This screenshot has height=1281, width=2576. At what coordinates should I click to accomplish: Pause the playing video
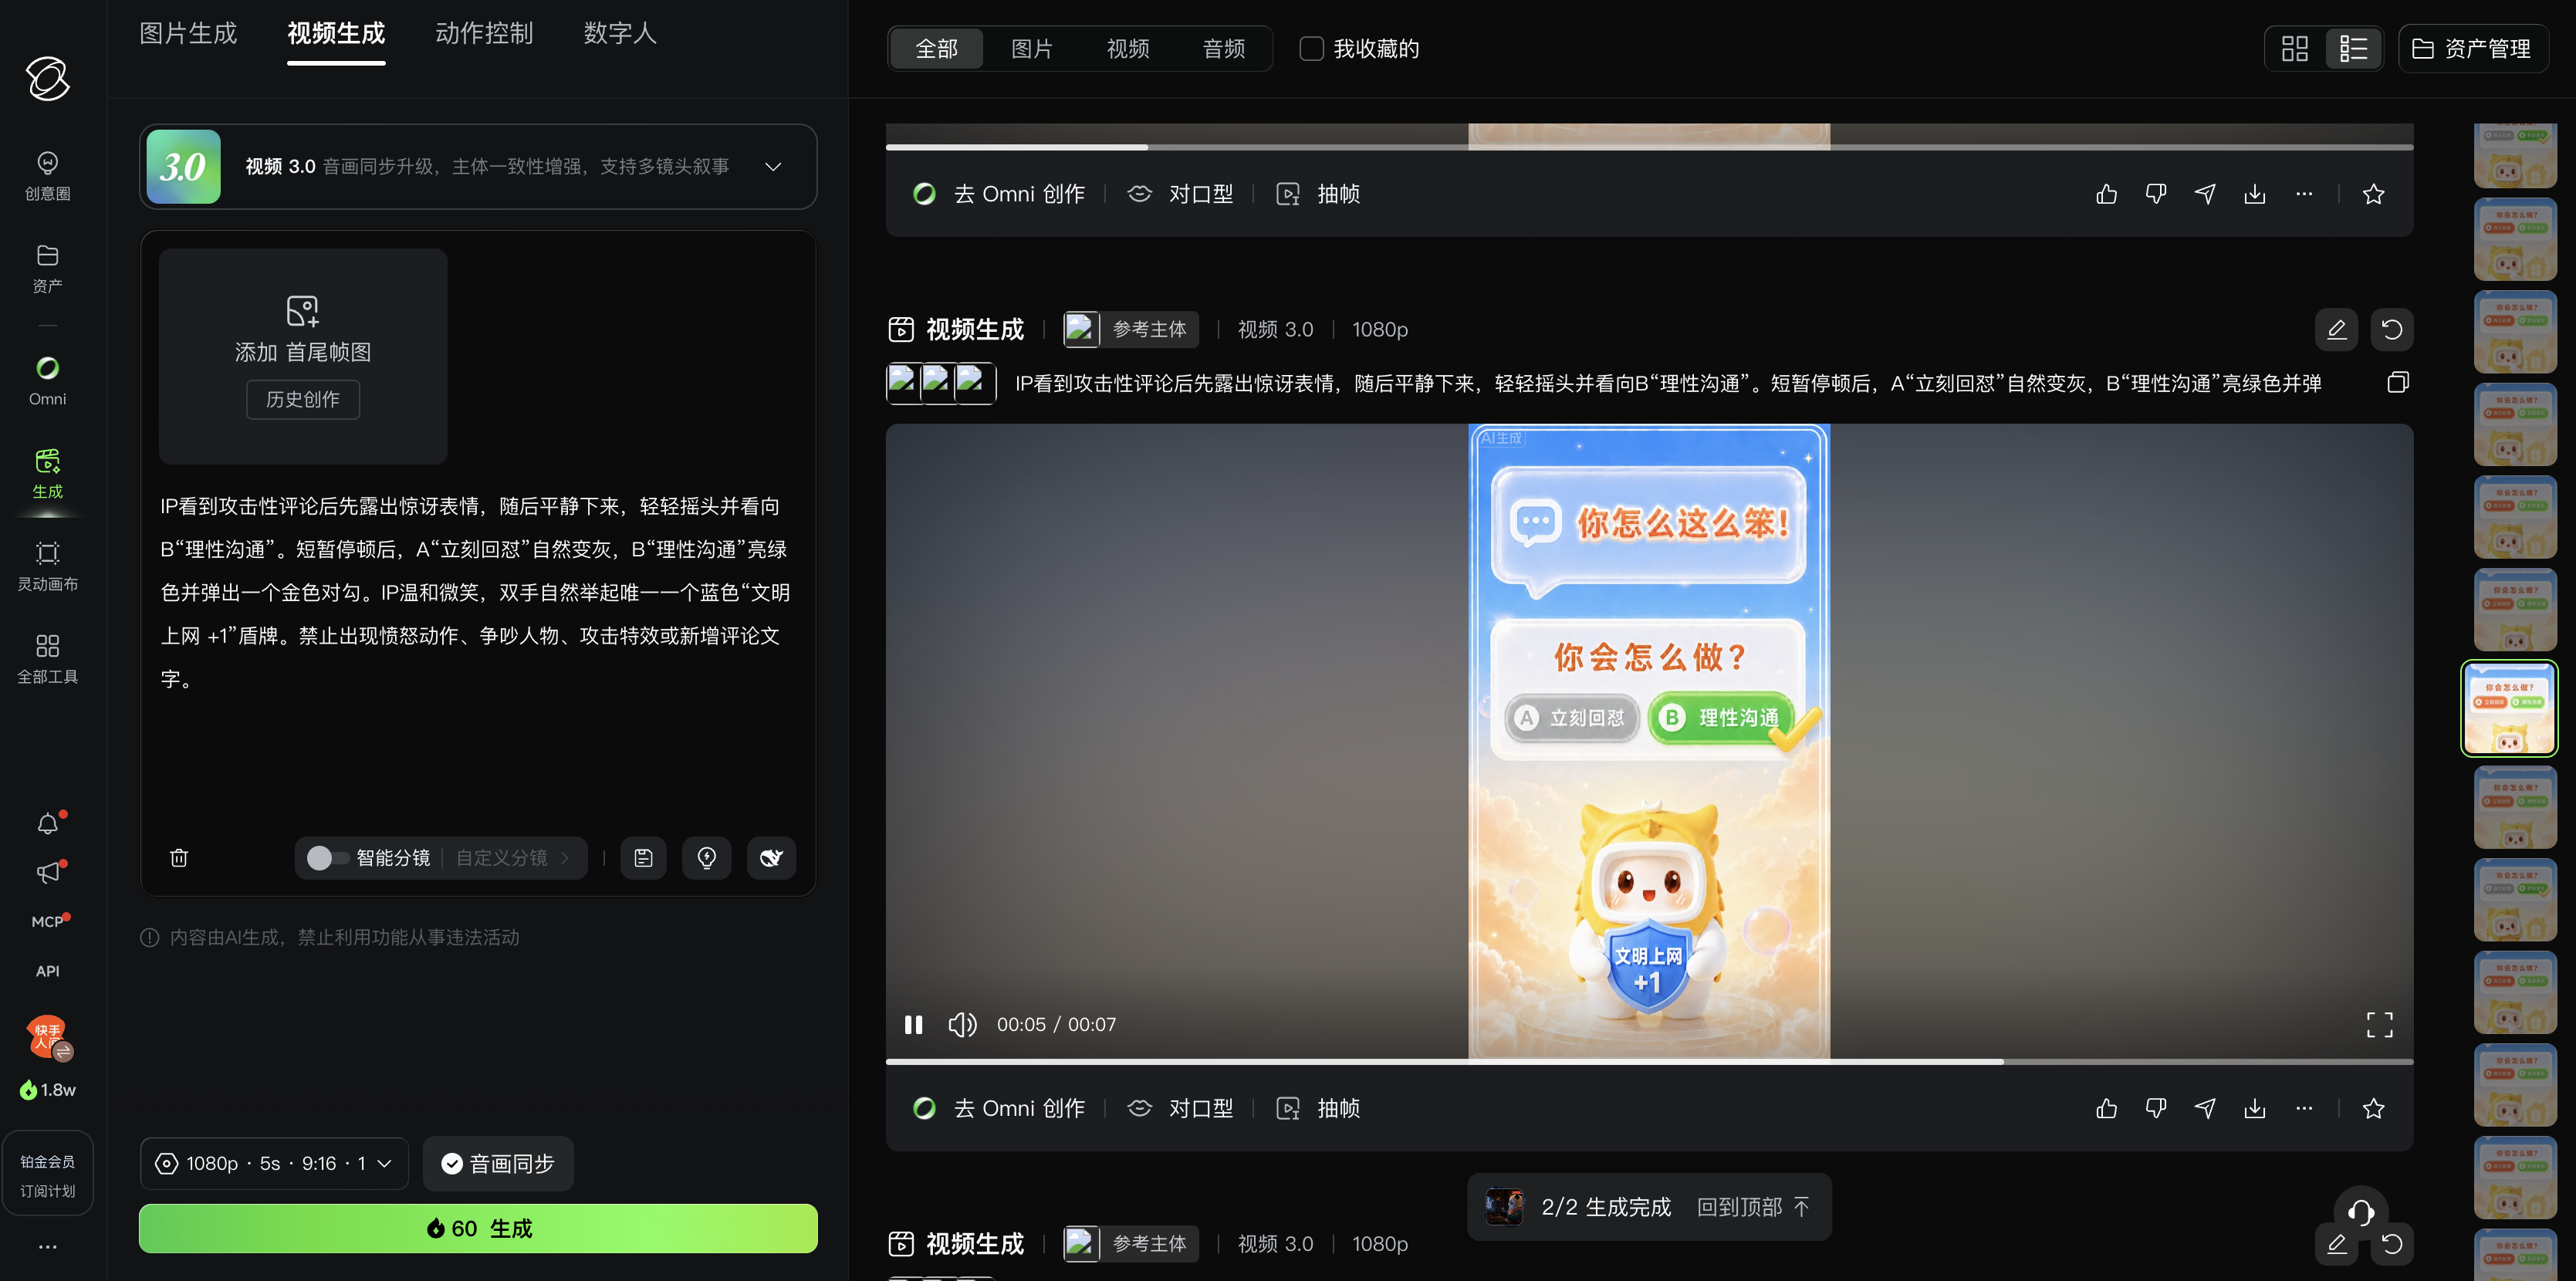click(913, 1024)
